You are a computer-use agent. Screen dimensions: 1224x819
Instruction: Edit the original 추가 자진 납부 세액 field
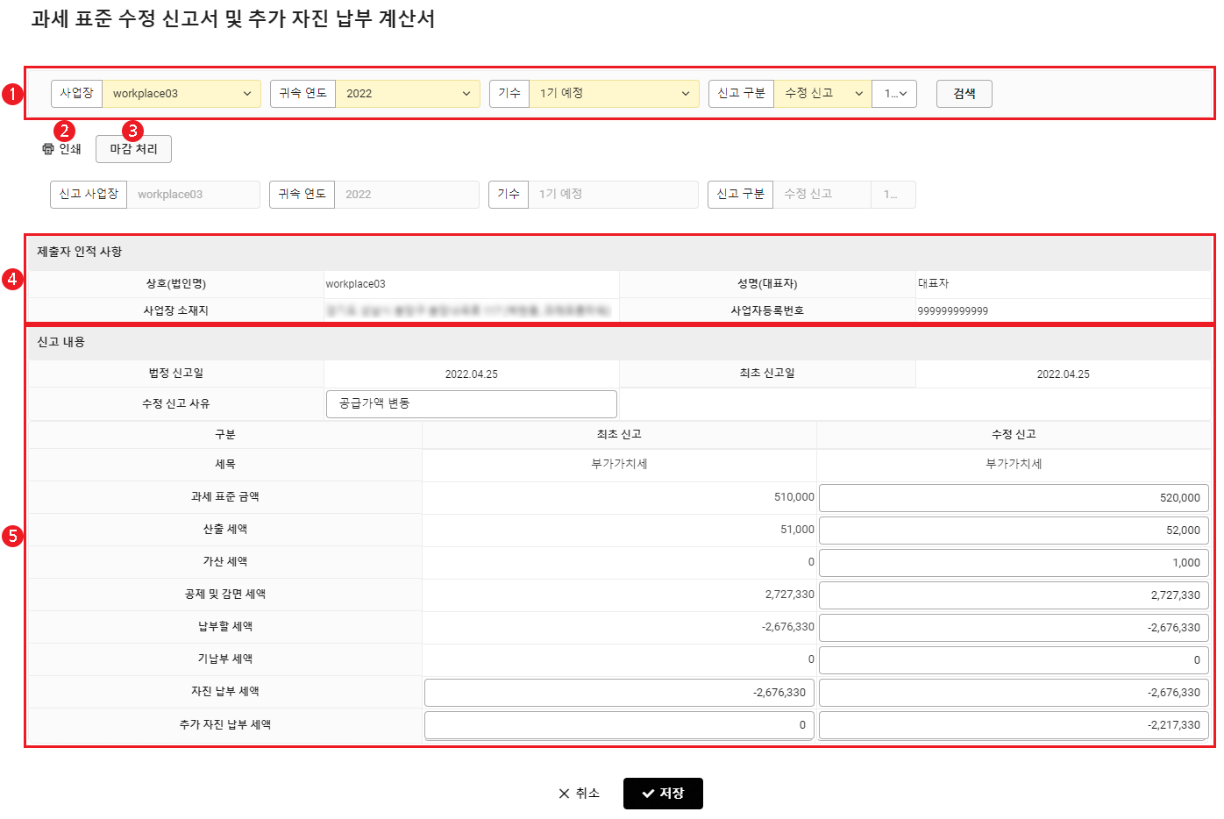tap(619, 725)
